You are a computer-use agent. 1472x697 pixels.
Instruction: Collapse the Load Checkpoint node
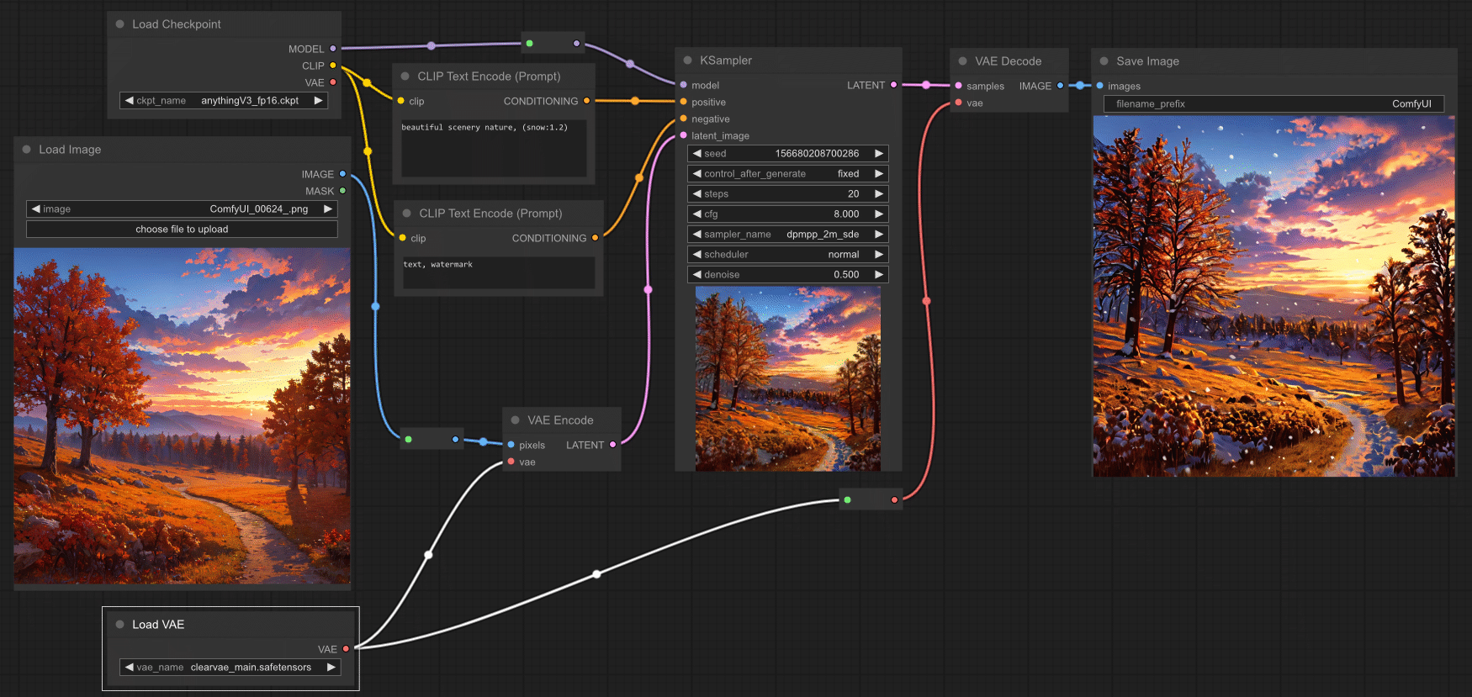tap(120, 24)
